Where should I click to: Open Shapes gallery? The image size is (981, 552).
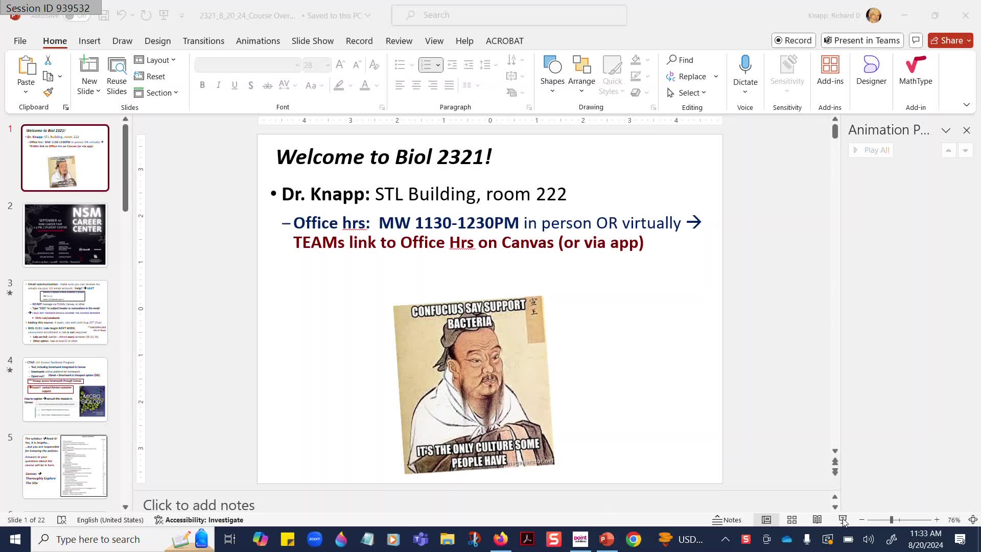(x=552, y=71)
